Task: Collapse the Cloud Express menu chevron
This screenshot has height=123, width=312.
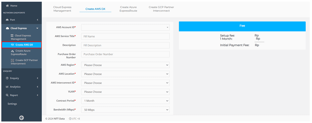Action: tap(37, 28)
